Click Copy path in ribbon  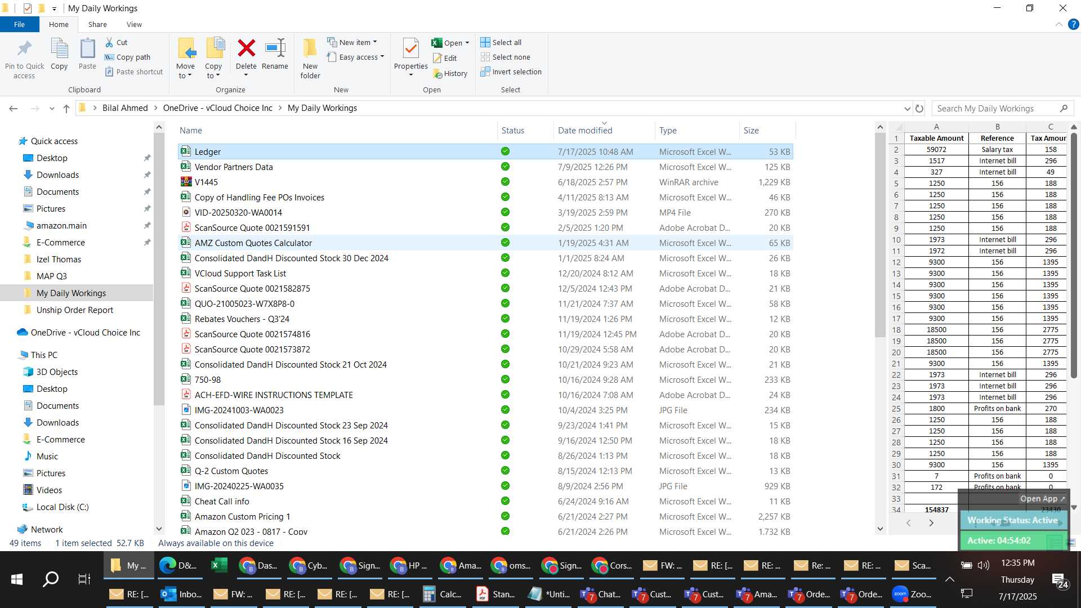point(128,57)
